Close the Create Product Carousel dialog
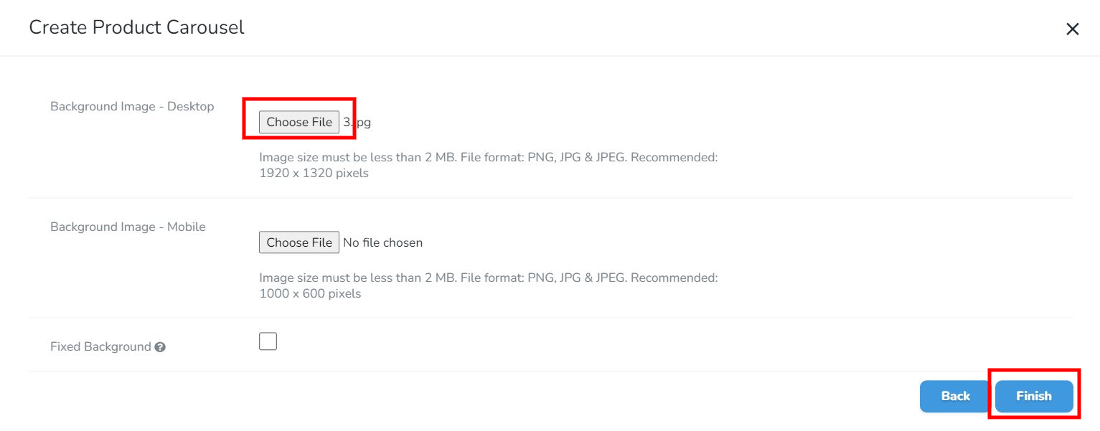 (x=1072, y=29)
